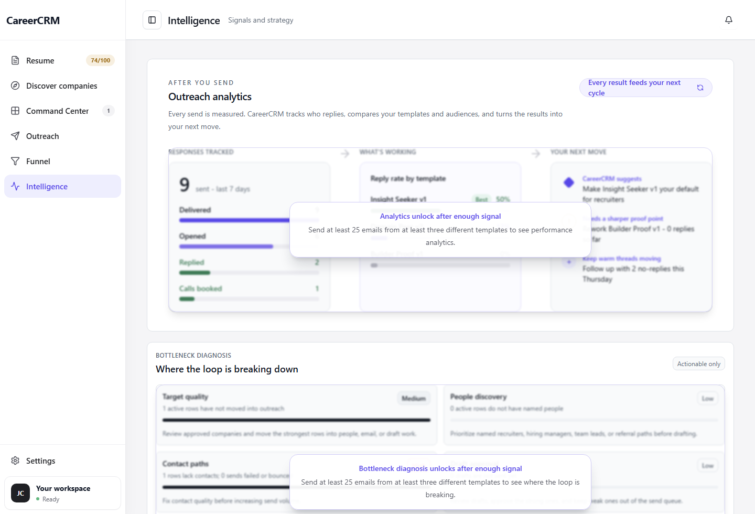Screen dimensions: 755x514
Task: Click the 'Signals and strategy' subtitle
Action: pyautogui.click(x=261, y=20)
